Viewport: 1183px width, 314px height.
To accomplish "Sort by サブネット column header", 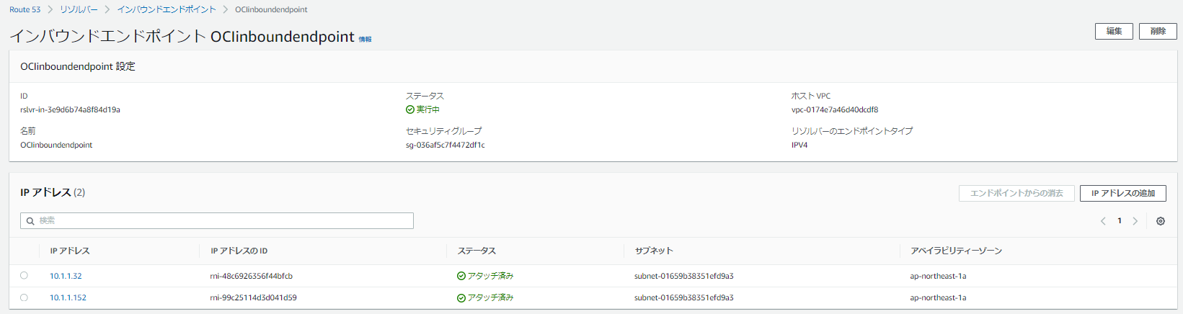I will (654, 251).
